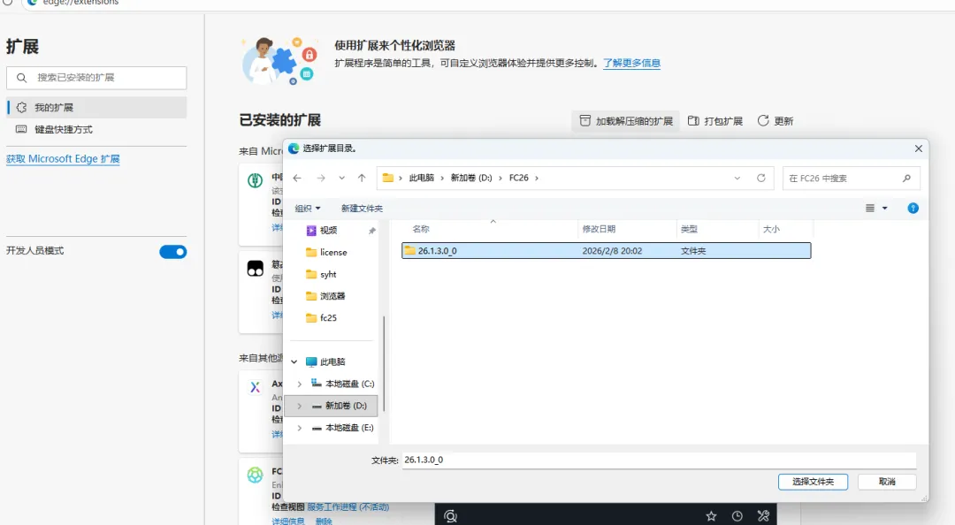Image resolution: width=955 pixels, height=525 pixels.
Task: Click the 详细信息 link at the bottom of the extensions page
Action: coord(288,521)
